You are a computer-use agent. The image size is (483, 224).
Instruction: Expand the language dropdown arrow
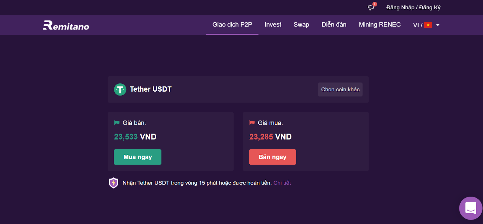(x=438, y=25)
